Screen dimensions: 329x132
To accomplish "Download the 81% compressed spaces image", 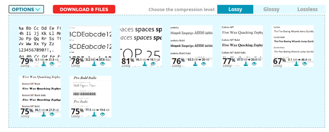I will tap(145, 64).
